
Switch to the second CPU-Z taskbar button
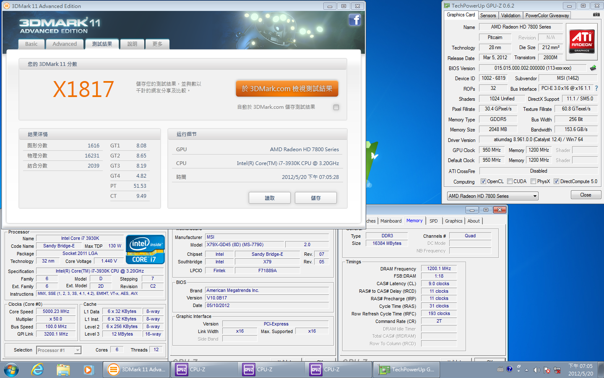[271, 370]
